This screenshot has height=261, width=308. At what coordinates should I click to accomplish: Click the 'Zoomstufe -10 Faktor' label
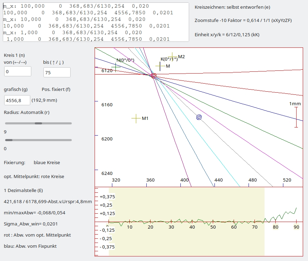tap(243, 21)
